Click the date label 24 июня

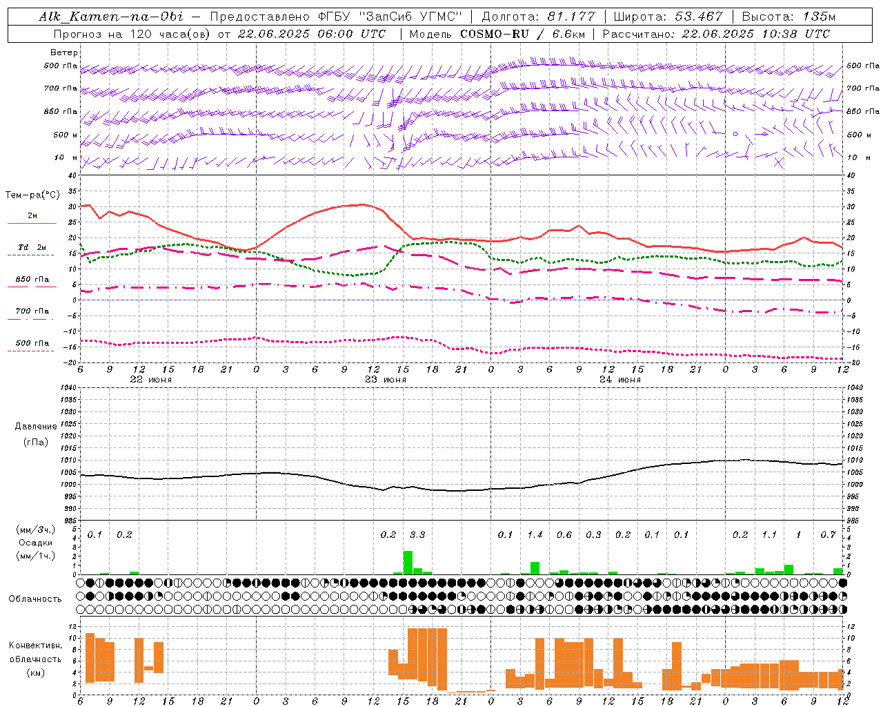tap(619, 380)
